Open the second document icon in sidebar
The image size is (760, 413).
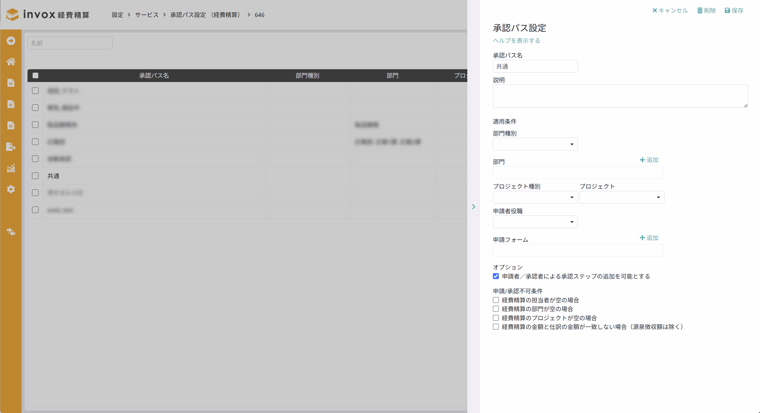[x=11, y=104]
